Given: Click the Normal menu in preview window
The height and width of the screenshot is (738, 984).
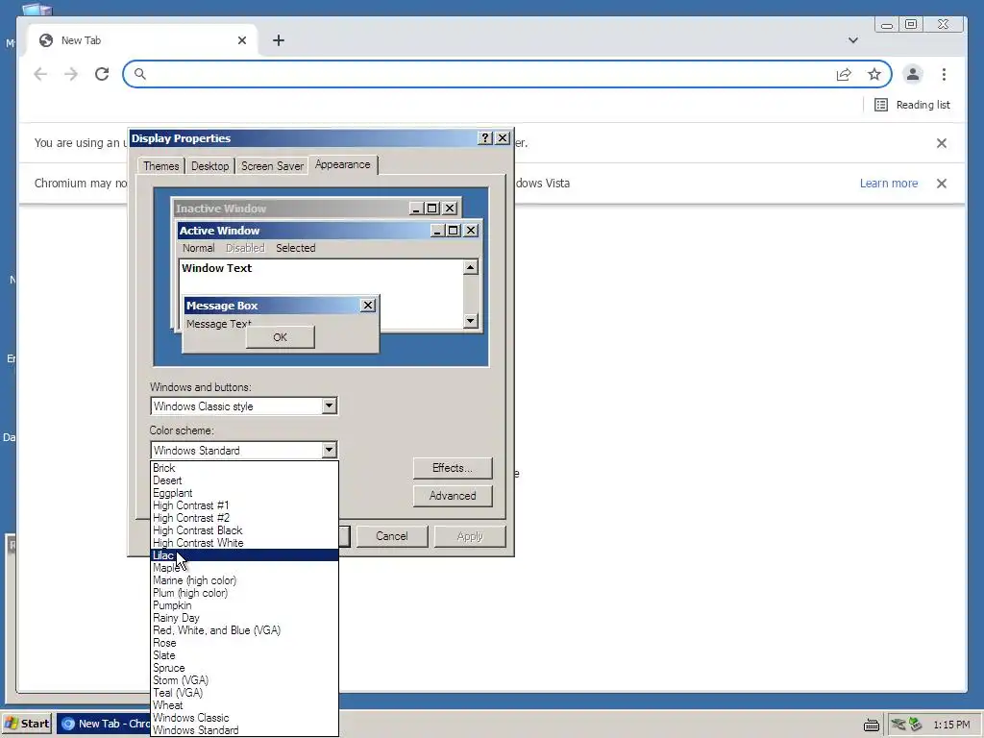Looking at the screenshot, I should [x=198, y=248].
